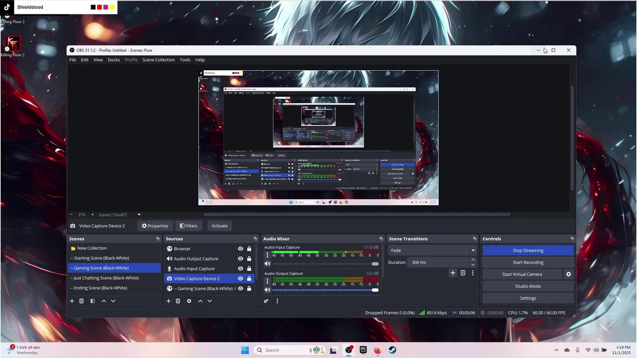Unlock Video Capture Device 2 source

pyautogui.click(x=249, y=278)
